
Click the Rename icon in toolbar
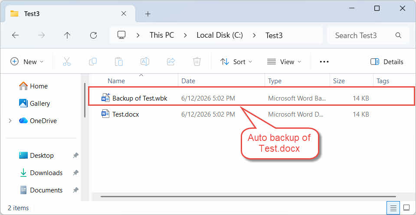144,62
